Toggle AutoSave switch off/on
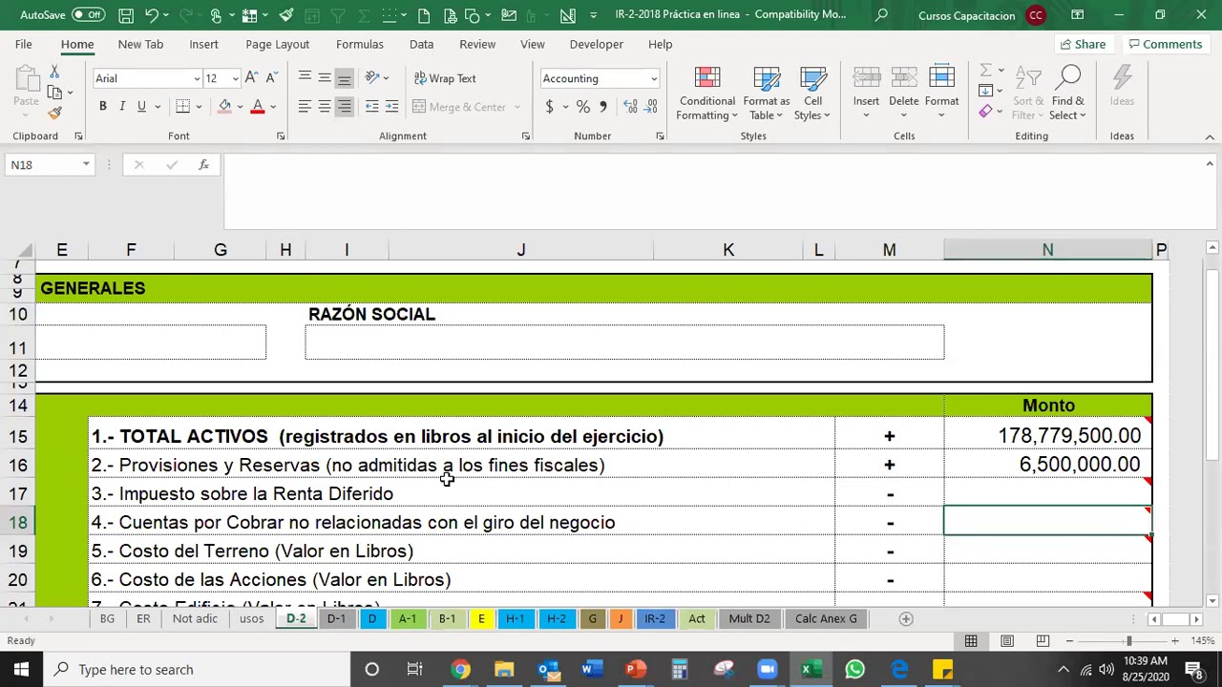The width and height of the screenshot is (1222, 687). tap(89, 15)
